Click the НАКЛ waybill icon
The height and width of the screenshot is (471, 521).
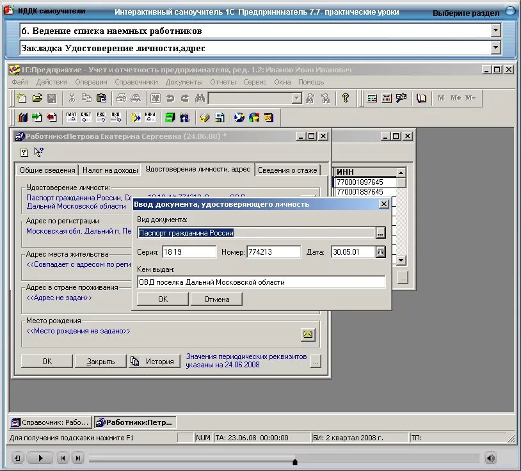pos(150,117)
